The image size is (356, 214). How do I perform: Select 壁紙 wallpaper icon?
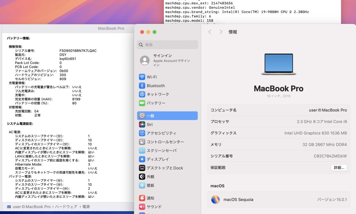(x=142, y=185)
